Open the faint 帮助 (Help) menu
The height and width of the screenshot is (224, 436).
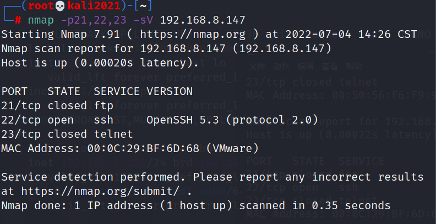355,66
